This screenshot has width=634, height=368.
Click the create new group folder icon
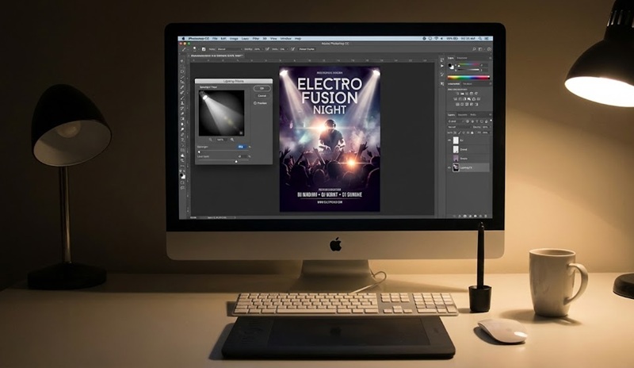[475, 217]
